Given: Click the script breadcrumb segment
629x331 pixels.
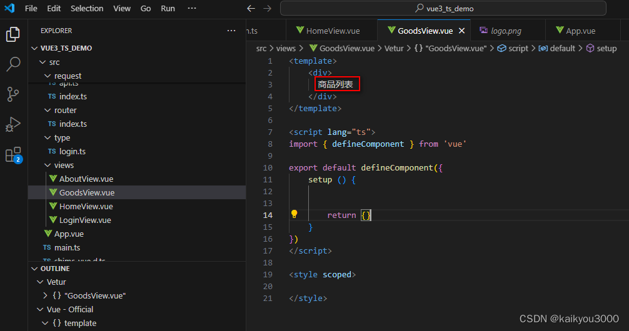Looking at the screenshot, I should (513, 49).
